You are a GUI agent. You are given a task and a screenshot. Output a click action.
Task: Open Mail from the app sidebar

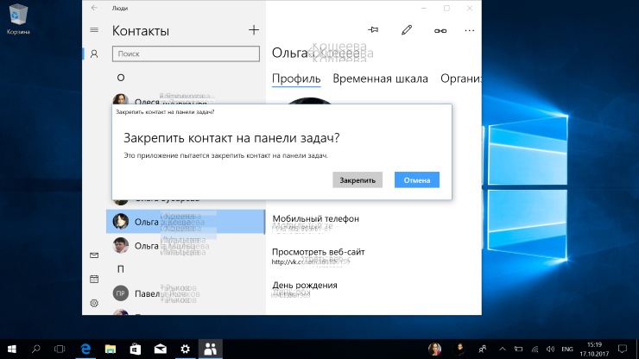94,255
